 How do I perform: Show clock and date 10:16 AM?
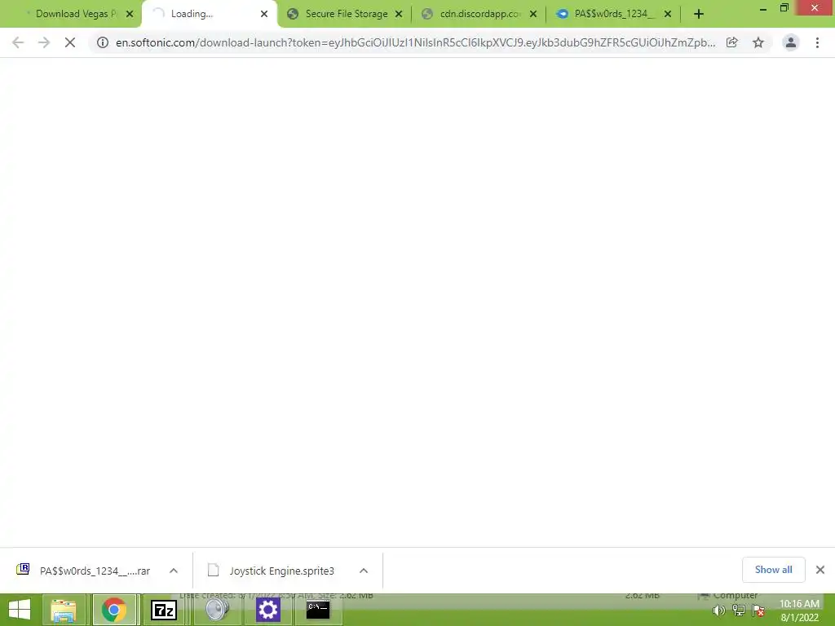(x=799, y=611)
